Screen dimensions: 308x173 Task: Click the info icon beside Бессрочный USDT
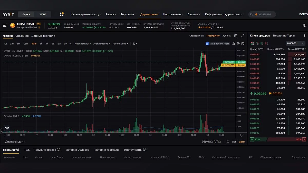pyautogui.click(x=39, y=27)
